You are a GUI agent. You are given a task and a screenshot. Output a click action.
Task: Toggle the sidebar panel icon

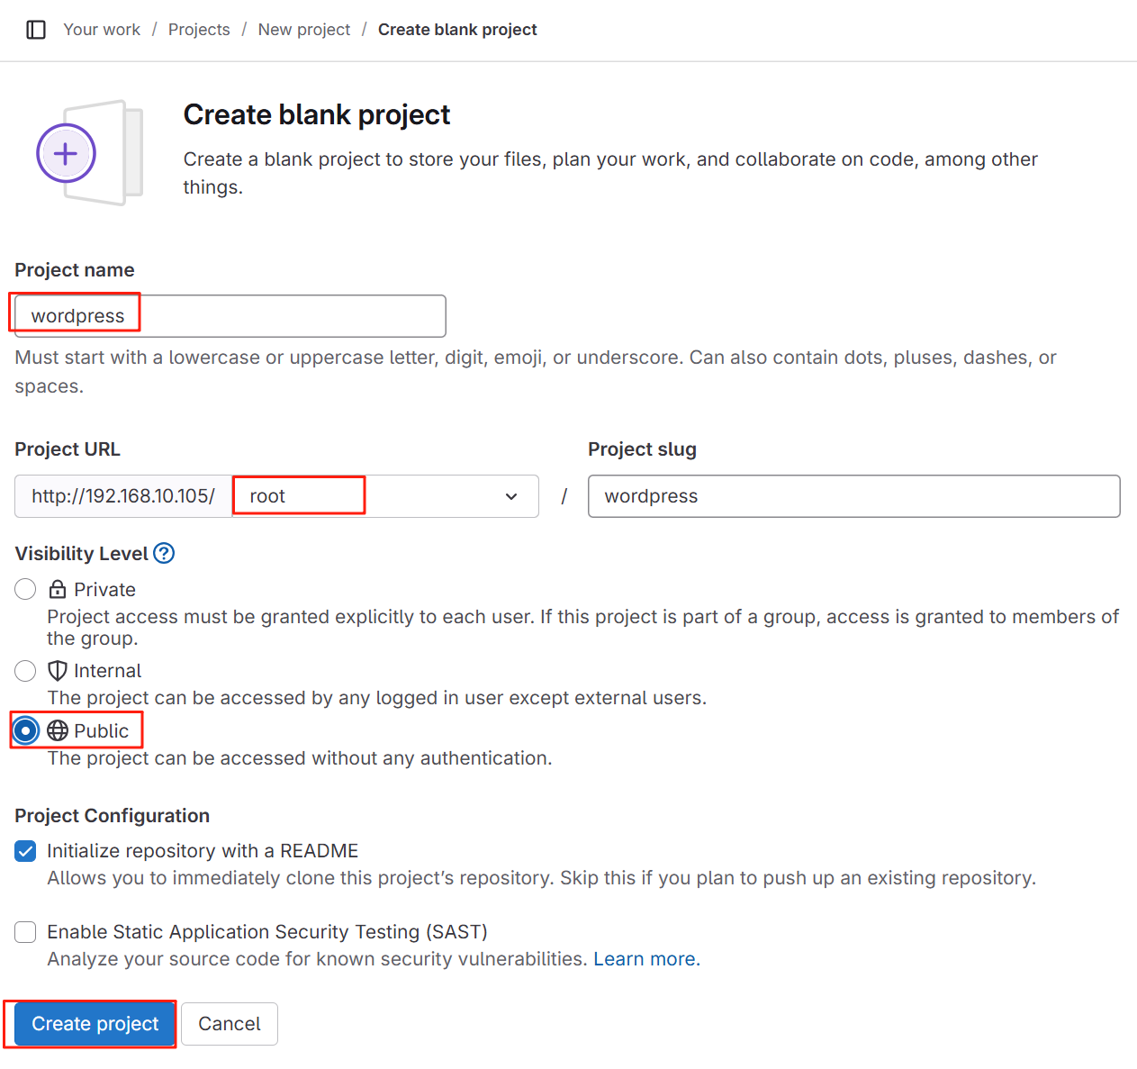point(36,30)
